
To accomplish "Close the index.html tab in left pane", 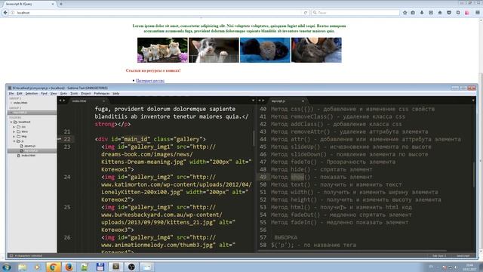I will (104, 100).
